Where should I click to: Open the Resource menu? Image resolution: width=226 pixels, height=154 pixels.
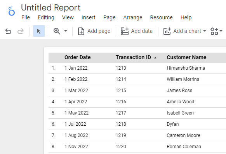(x=161, y=17)
